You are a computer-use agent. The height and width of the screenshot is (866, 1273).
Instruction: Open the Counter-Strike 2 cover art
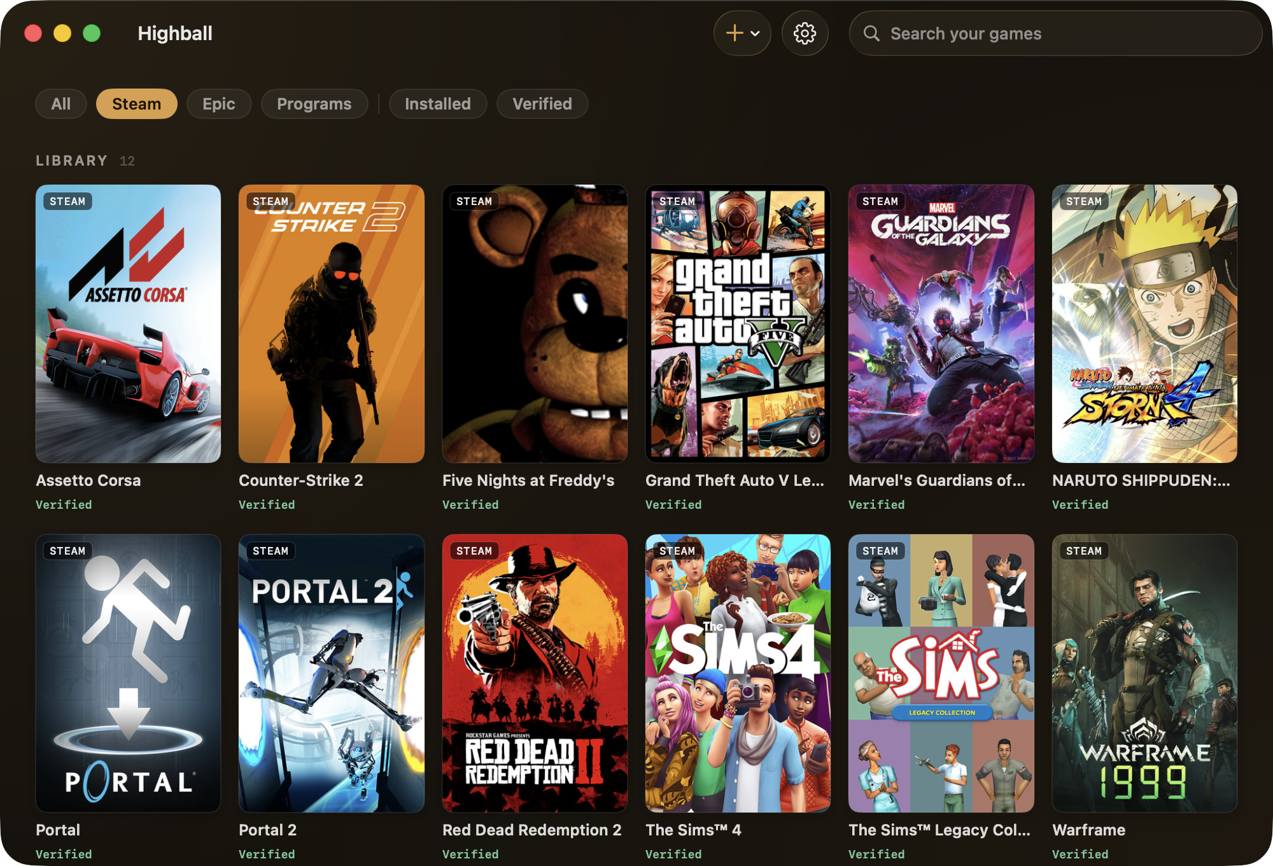[x=332, y=323]
